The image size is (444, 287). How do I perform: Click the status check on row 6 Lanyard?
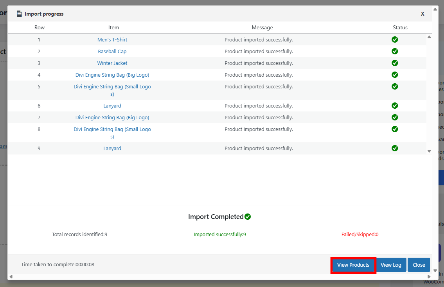point(395,106)
